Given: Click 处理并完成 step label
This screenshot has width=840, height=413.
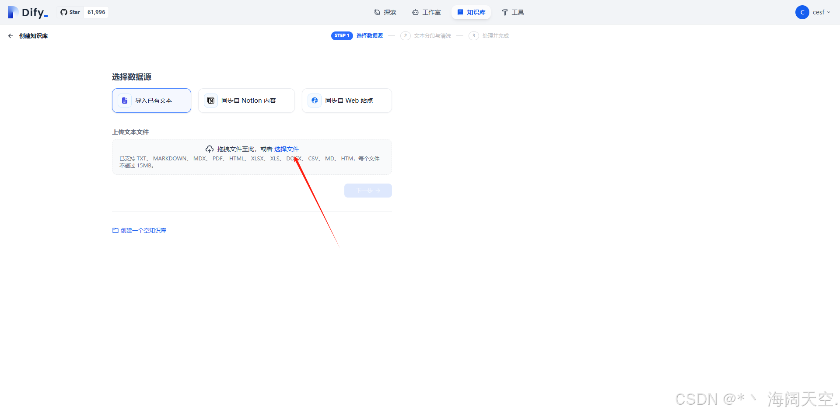Looking at the screenshot, I should 495,36.
